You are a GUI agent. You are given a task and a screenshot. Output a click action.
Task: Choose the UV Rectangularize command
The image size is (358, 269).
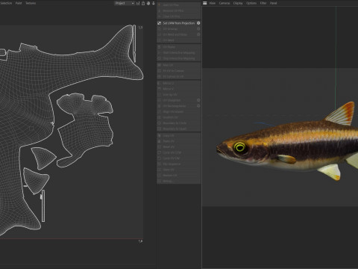click(x=179, y=106)
